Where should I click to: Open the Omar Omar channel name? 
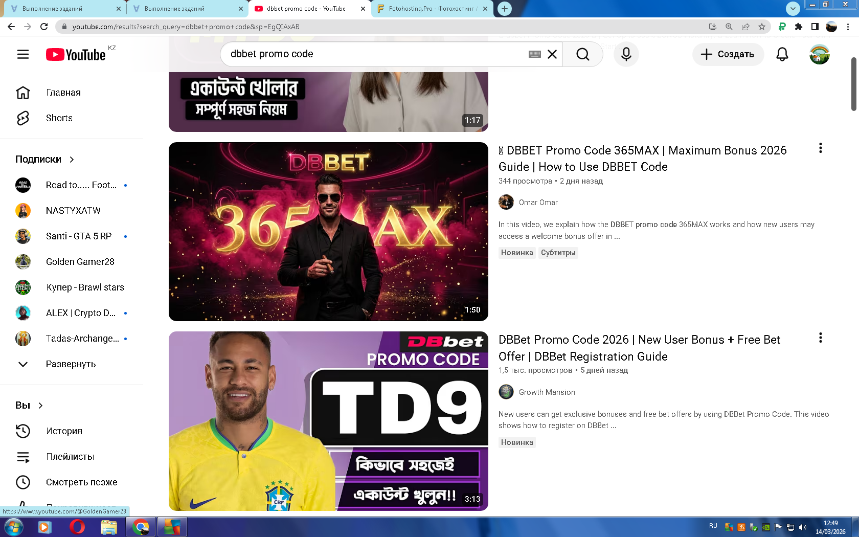pos(538,203)
